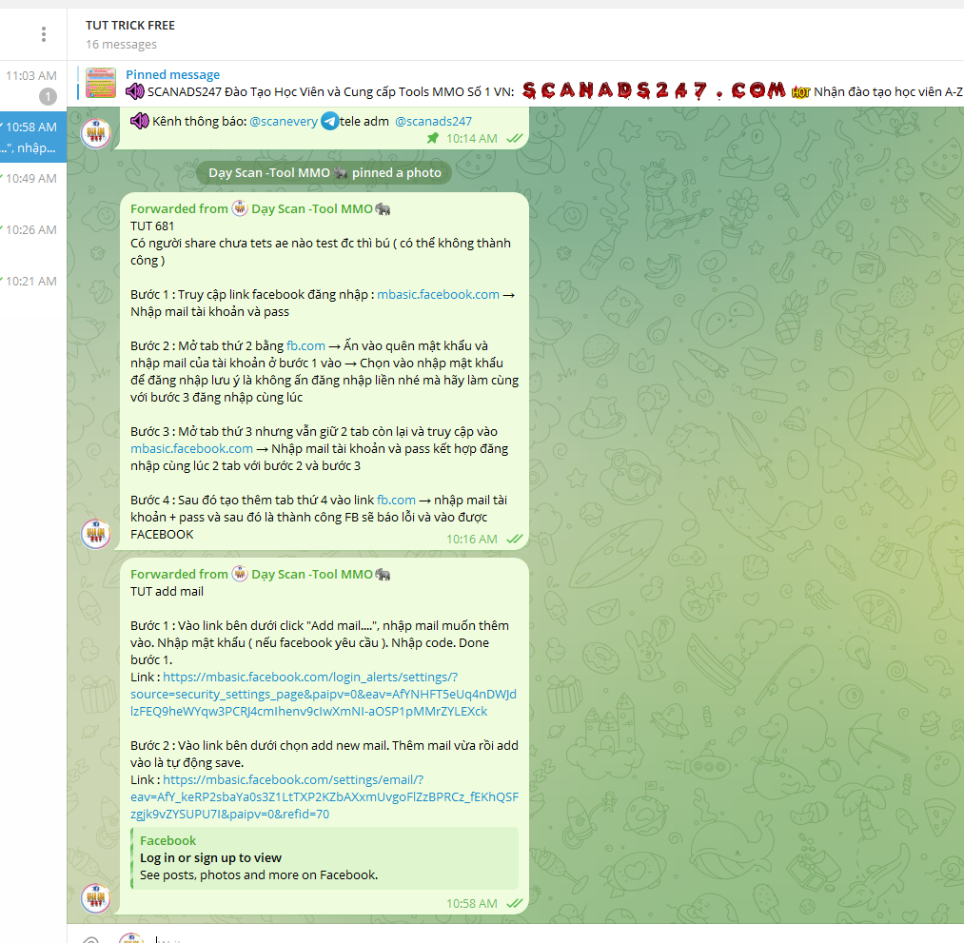
Task: Open the settings/email Facebook link
Action: [x=324, y=796]
